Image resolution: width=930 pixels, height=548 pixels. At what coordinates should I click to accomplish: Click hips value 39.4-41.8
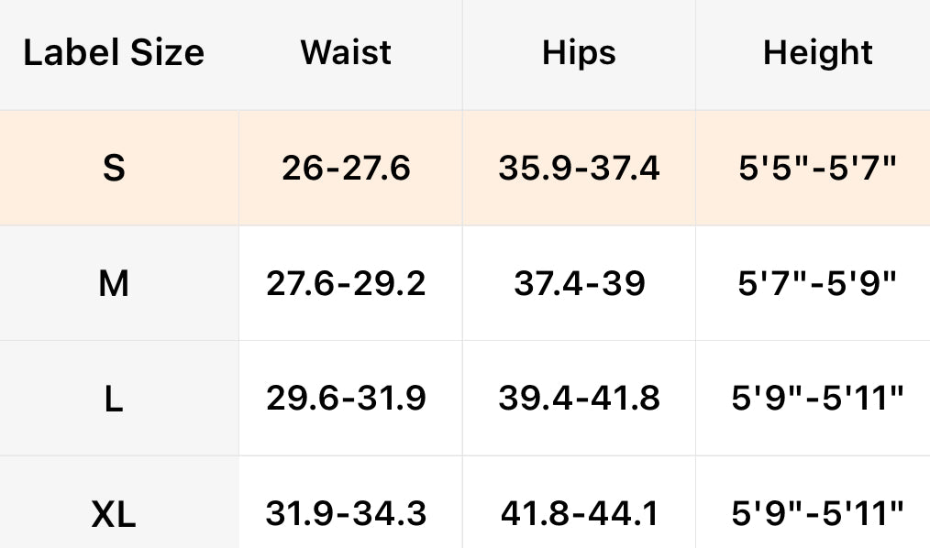pos(579,399)
